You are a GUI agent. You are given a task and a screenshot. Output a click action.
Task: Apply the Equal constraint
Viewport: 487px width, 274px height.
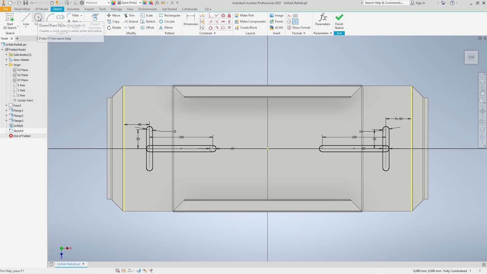[x=229, y=27]
